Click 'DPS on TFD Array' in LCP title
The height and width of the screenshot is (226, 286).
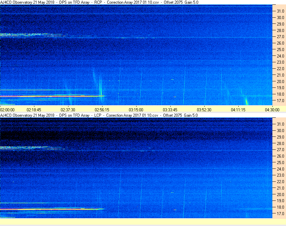click(74, 115)
